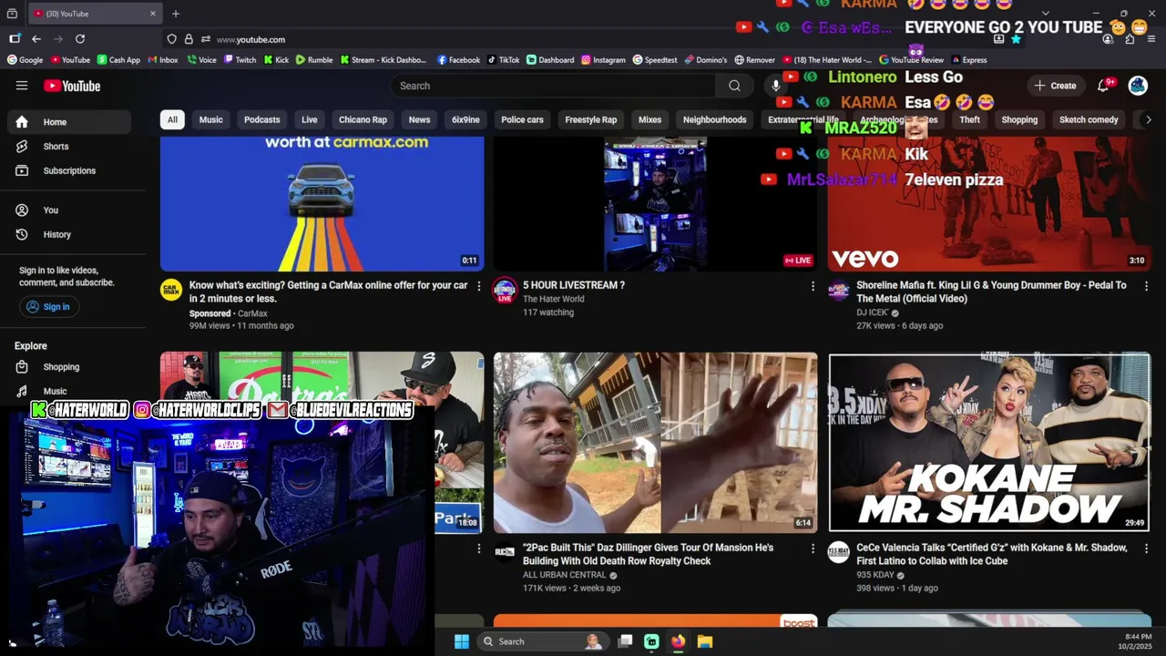Open options menu for Daz Dillinger video
Screen dimensions: 1166x656
(x=813, y=548)
